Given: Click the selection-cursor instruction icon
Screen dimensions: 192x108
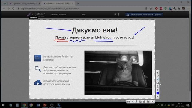Looking at the screenshot, I should pos(38,69).
